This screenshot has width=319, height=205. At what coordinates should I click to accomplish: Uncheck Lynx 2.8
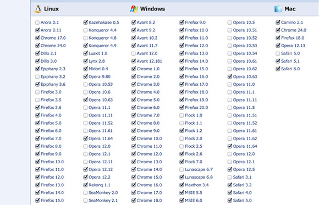(85, 61)
